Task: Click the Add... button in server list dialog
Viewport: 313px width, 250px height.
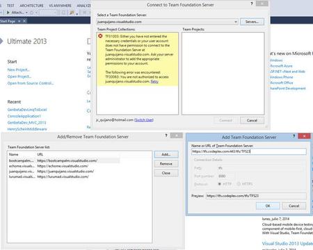Action: (x=166, y=154)
